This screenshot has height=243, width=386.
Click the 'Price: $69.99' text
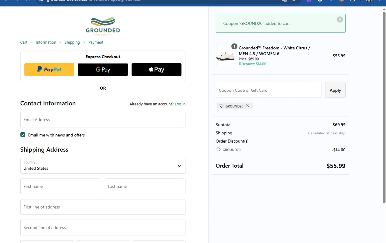point(249,59)
